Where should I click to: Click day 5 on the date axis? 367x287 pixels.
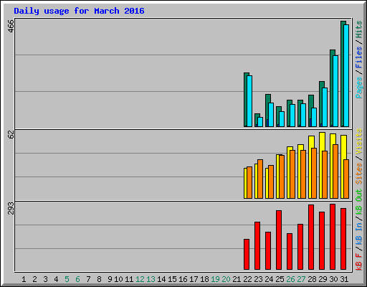point(67,279)
